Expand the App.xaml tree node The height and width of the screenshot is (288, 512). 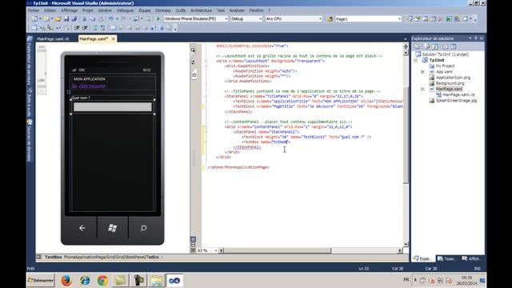click(422, 72)
